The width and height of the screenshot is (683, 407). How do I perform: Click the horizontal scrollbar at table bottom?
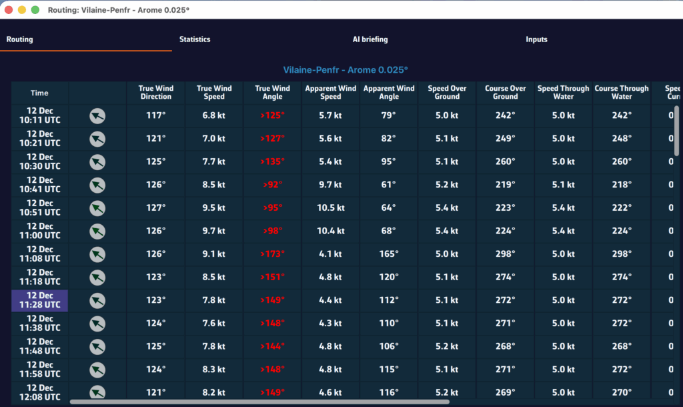click(x=259, y=402)
